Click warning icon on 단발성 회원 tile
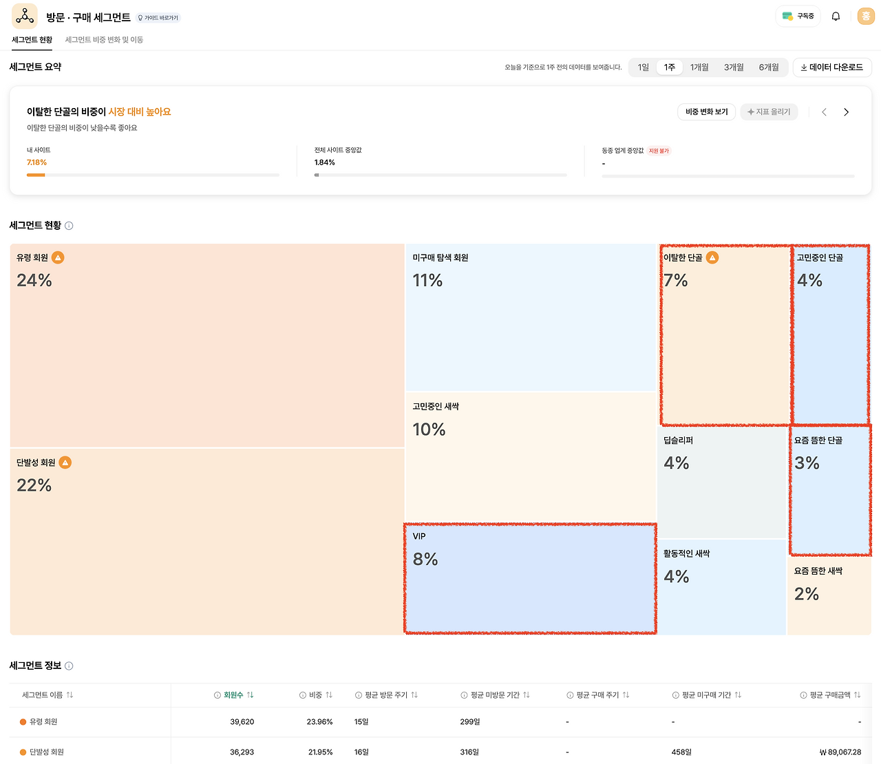The height and width of the screenshot is (764, 881). [x=65, y=463]
